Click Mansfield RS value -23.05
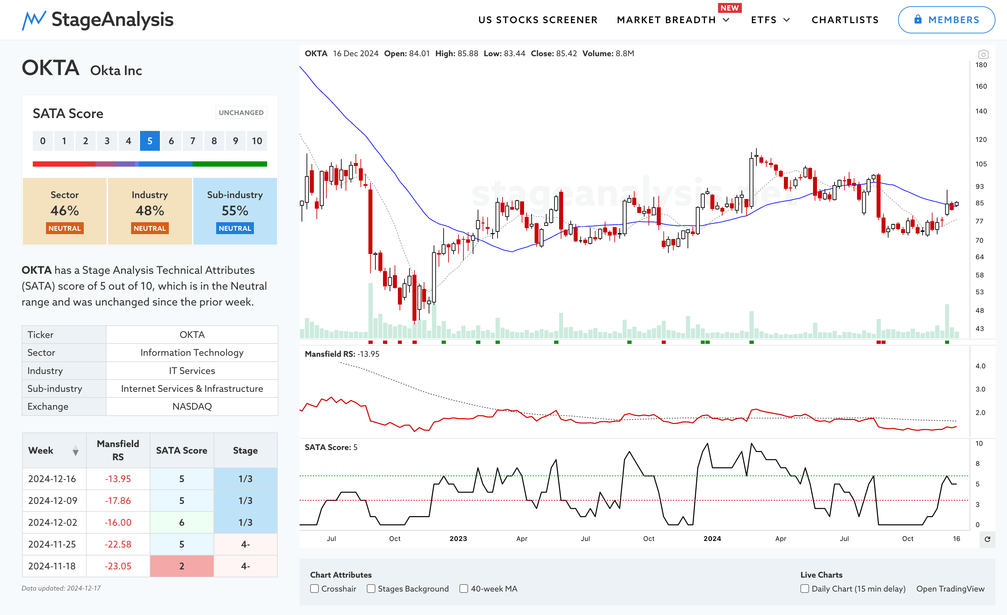The image size is (1007, 615). point(118,566)
